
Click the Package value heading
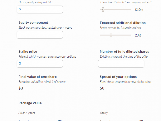click(x=30, y=103)
